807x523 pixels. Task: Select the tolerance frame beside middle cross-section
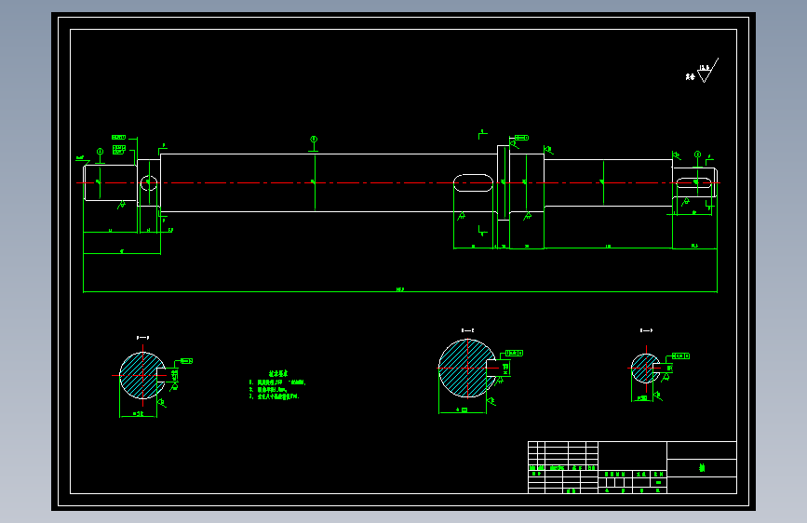(514, 353)
